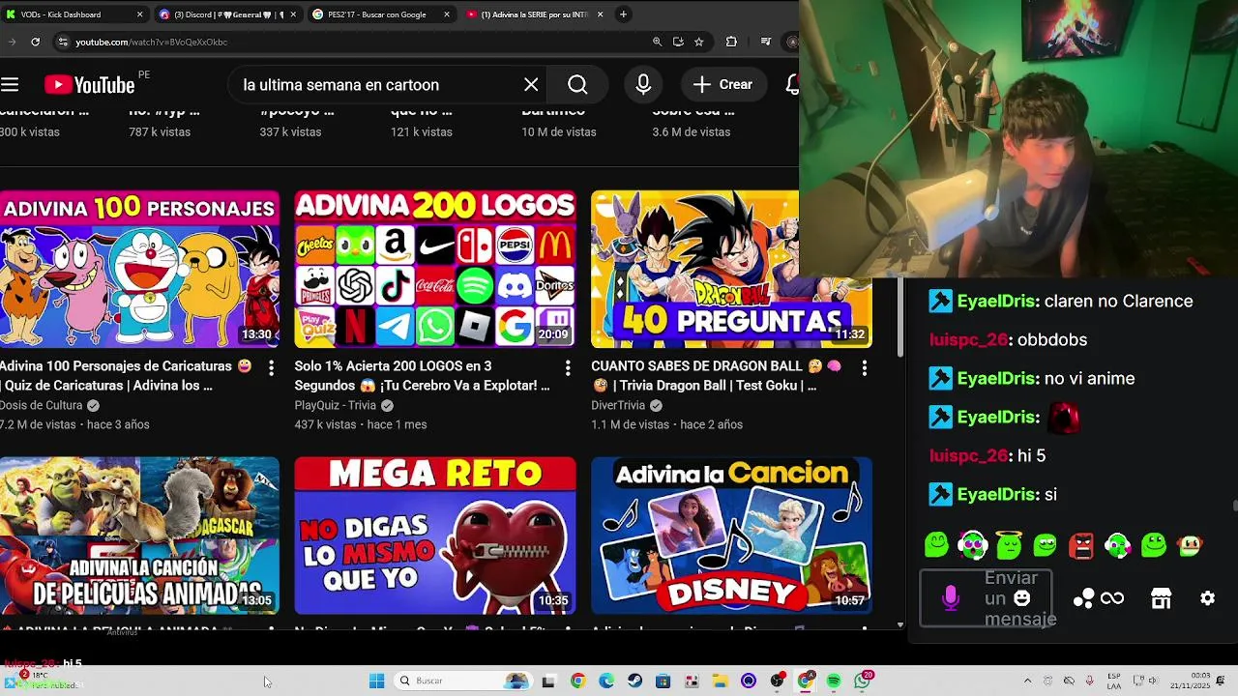Visit the Dosis de Cultura channel
Screen dimensions: 1238x696
(x=42, y=405)
